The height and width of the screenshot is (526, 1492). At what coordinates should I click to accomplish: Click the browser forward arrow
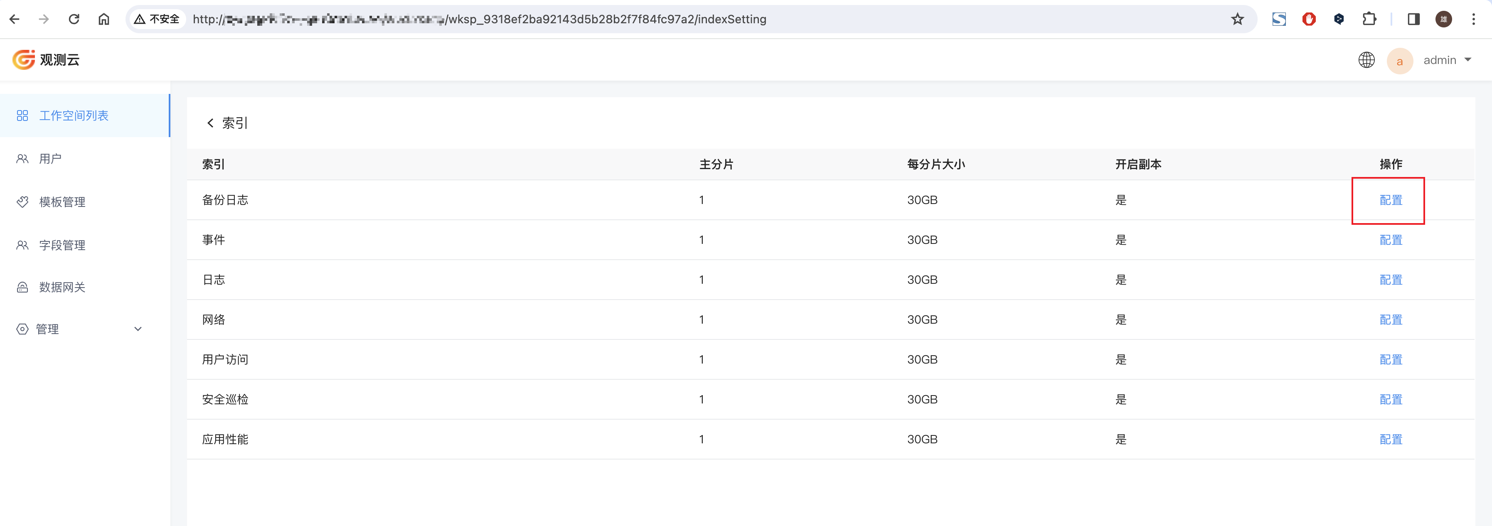point(44,19)
